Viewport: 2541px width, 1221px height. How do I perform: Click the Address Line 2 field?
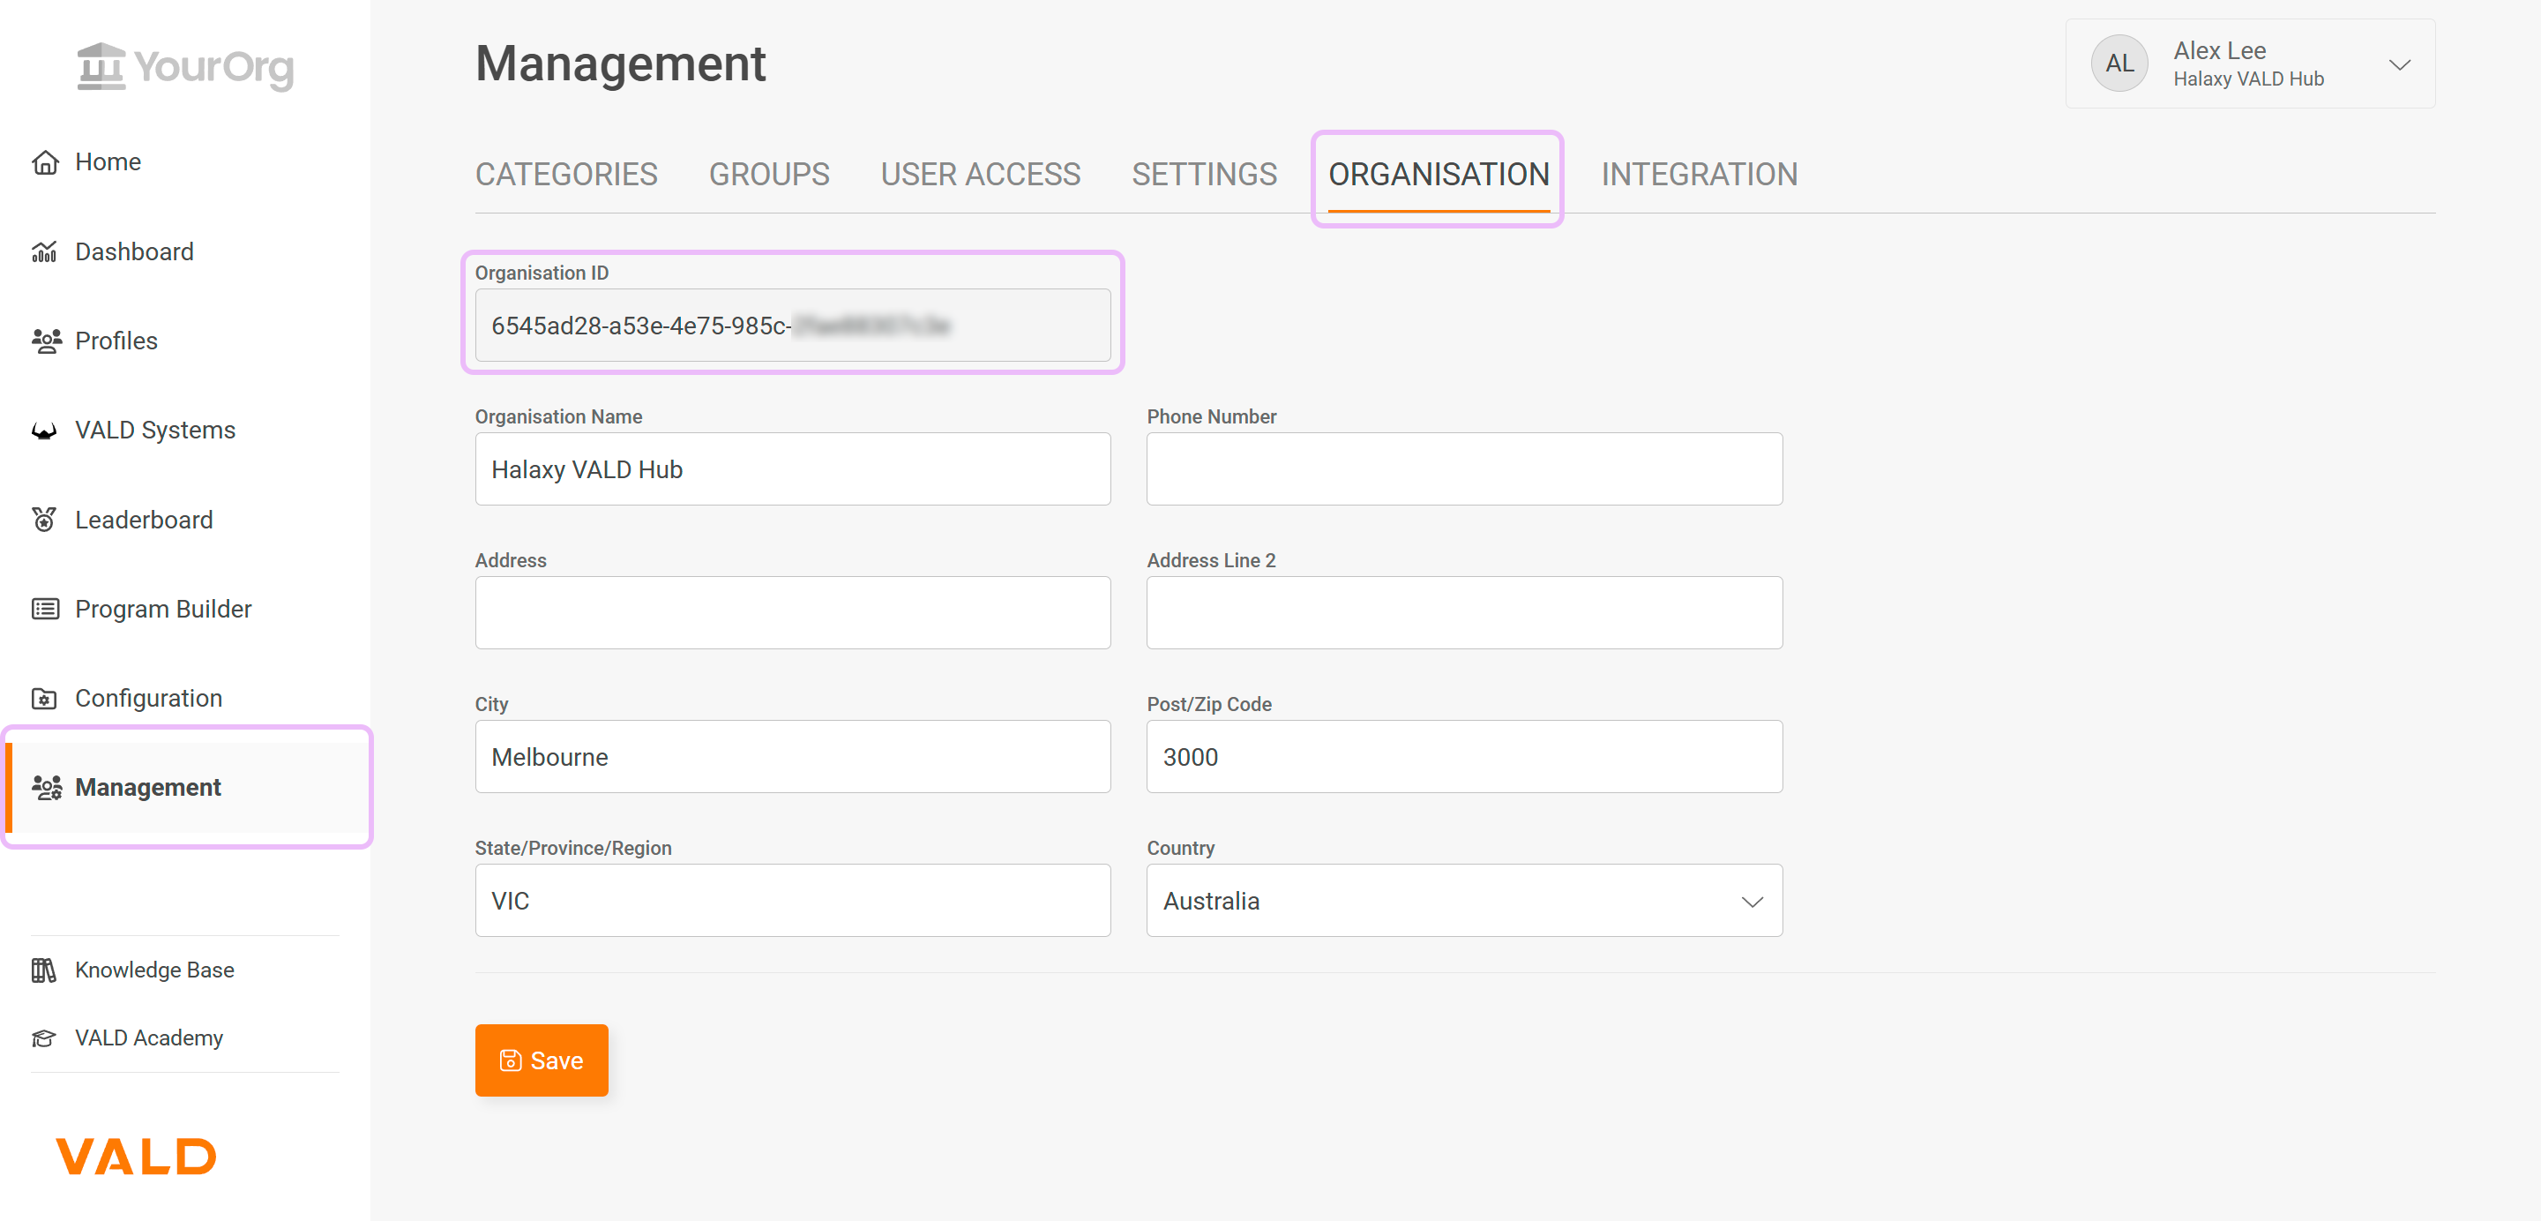(1464, 613)
